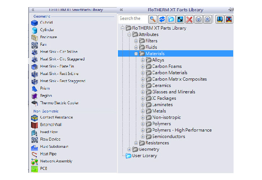Screen dimensions: 262x180
Task: Expand the Filters folder
Action: click(x=136, y=41)
